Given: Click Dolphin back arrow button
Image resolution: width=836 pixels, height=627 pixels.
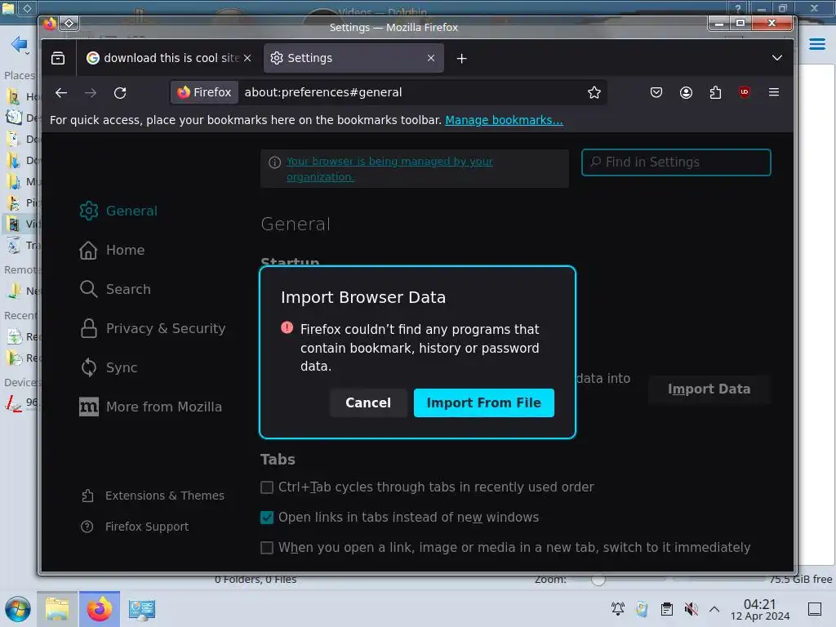Looking at the screenshot, I should pos(19,44).
